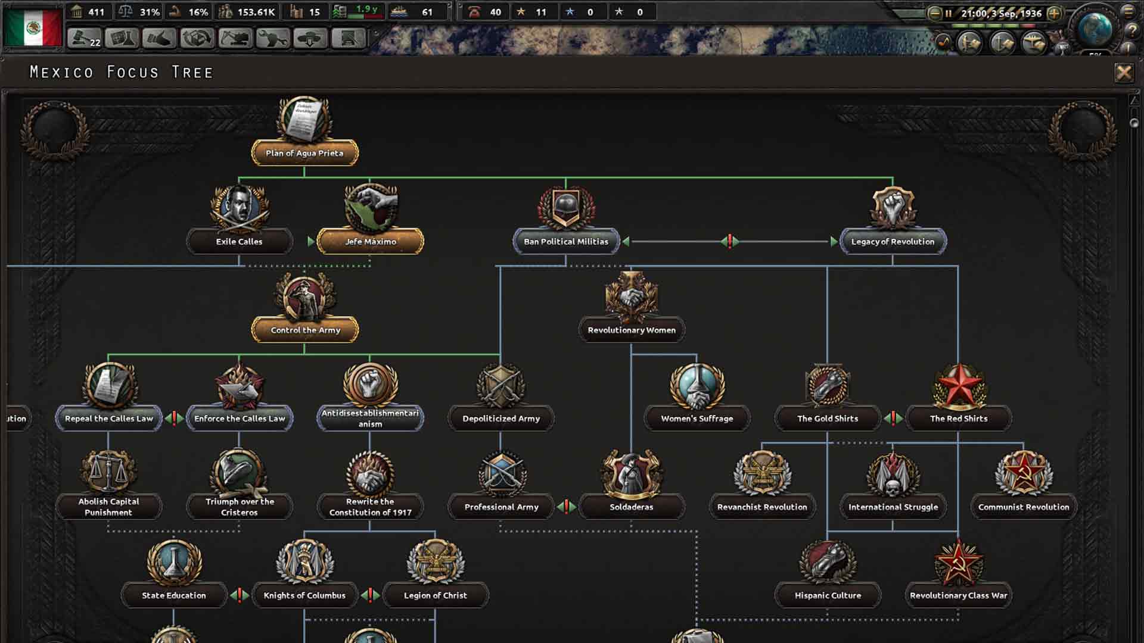Open the main menu button

[x=1129, y=11]
